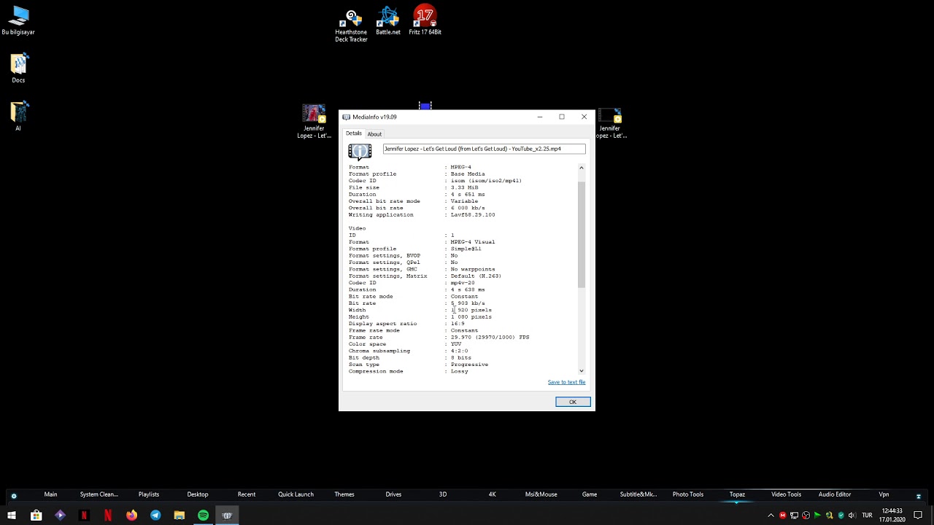Viewport: 934px width, 525px height.
Task: Open the Photo Tools toolbar group
Action: point(688,494)
